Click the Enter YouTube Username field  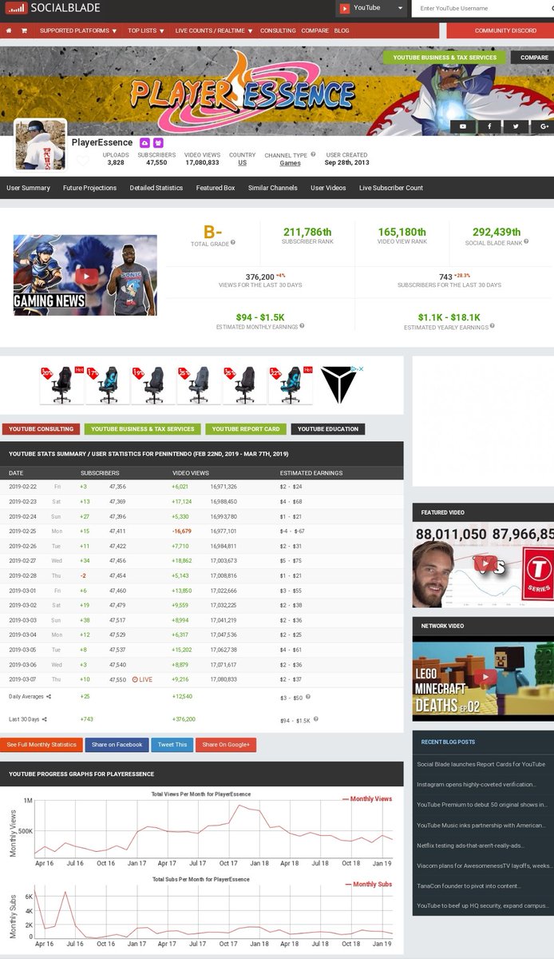point(479,8)
